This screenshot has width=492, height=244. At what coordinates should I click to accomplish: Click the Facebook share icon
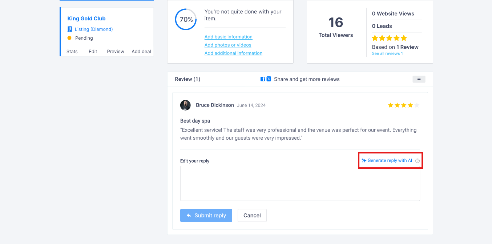click(x=263, y=79)
